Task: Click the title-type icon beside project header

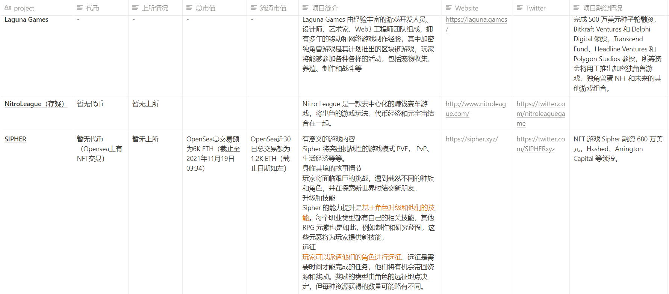Action: (8, 8)
